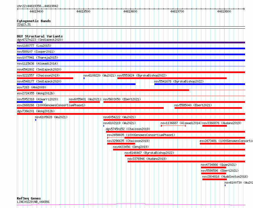
Task: Open the LINC00229|NR_044991 gene label
Action: [33, 202]
